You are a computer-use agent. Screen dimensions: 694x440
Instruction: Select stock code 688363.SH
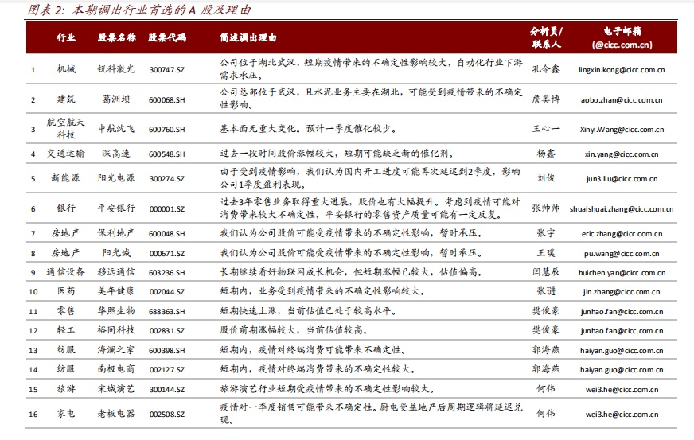click(167, 312)
